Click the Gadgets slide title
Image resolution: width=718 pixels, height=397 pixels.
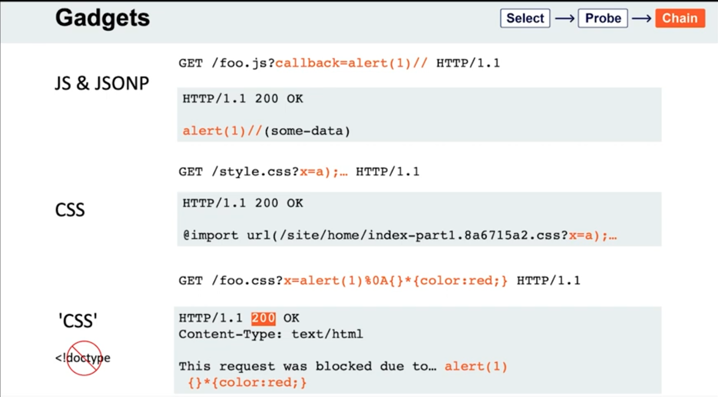pos(102,18)
